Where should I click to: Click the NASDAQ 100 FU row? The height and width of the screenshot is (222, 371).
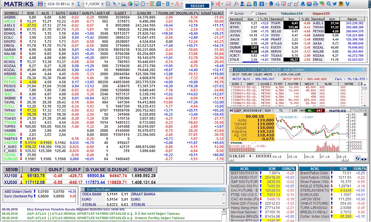click(263, 186)
